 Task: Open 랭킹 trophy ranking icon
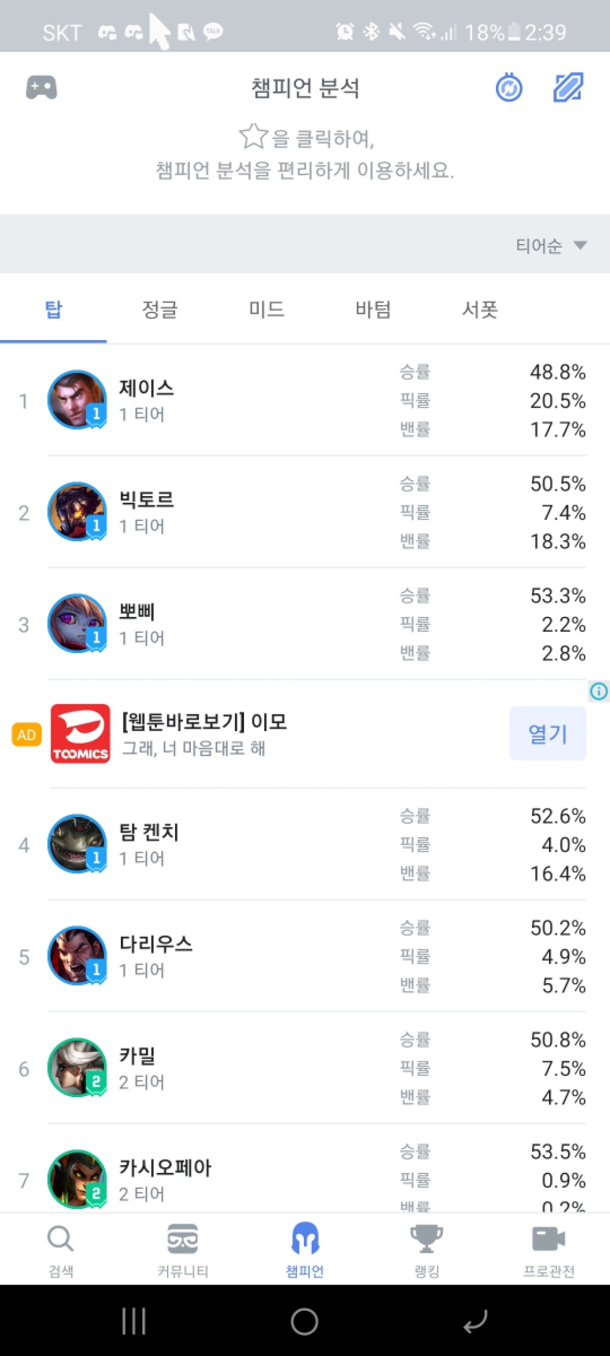(x=426, y=1241)
